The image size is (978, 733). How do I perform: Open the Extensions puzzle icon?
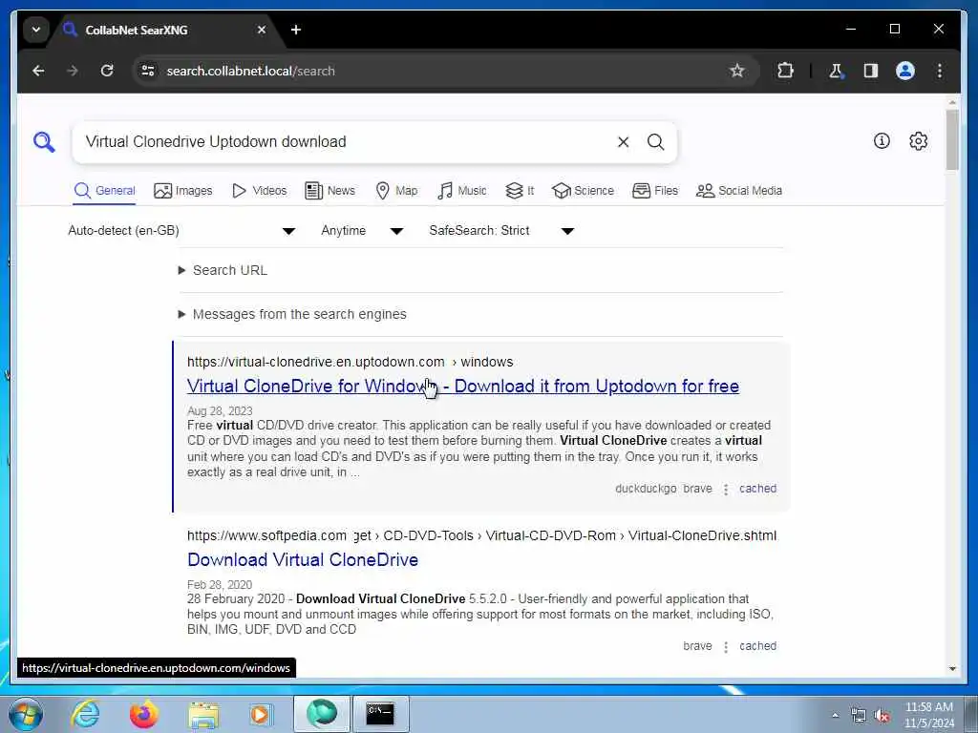point(786,71)
